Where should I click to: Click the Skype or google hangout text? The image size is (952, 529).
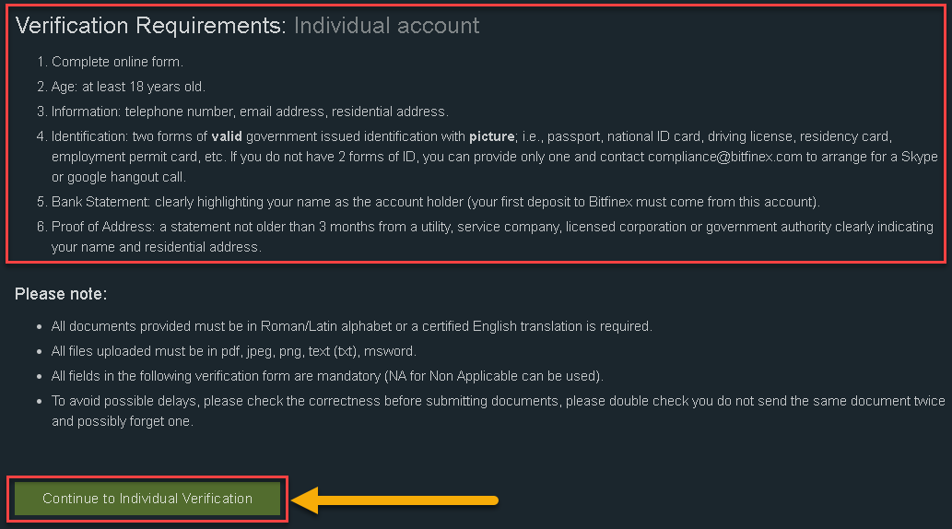pyautogui.click(x=495, y=167)
